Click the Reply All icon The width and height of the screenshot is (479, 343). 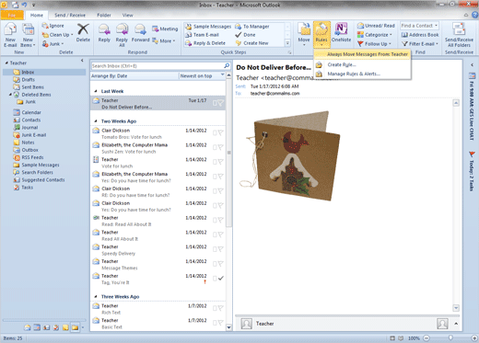122,35
